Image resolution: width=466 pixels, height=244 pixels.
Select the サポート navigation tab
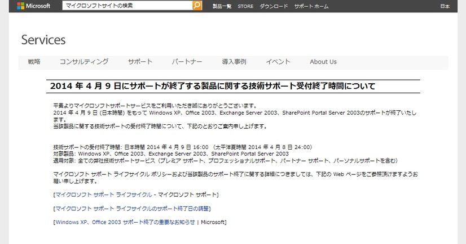[x=140, y=62]
